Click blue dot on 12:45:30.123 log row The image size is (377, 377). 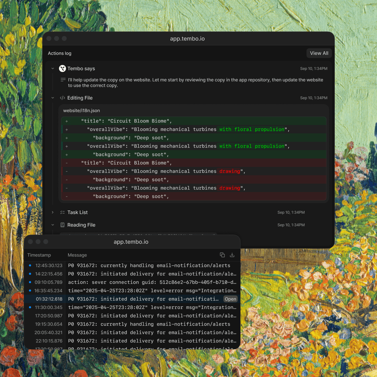[30, 266]
